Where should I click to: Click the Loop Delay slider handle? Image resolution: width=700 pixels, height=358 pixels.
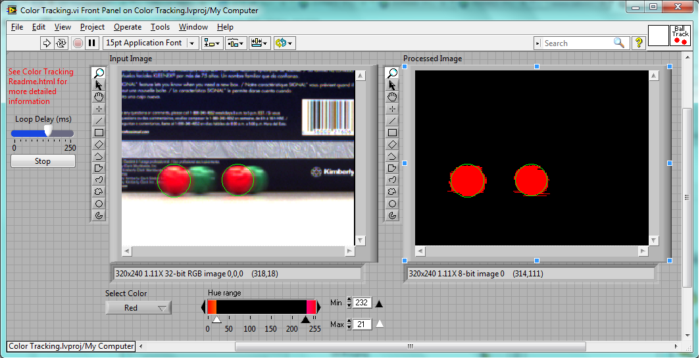click(48, 132)
